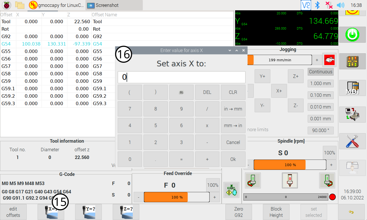Stop the spindle

pos(290,180)
